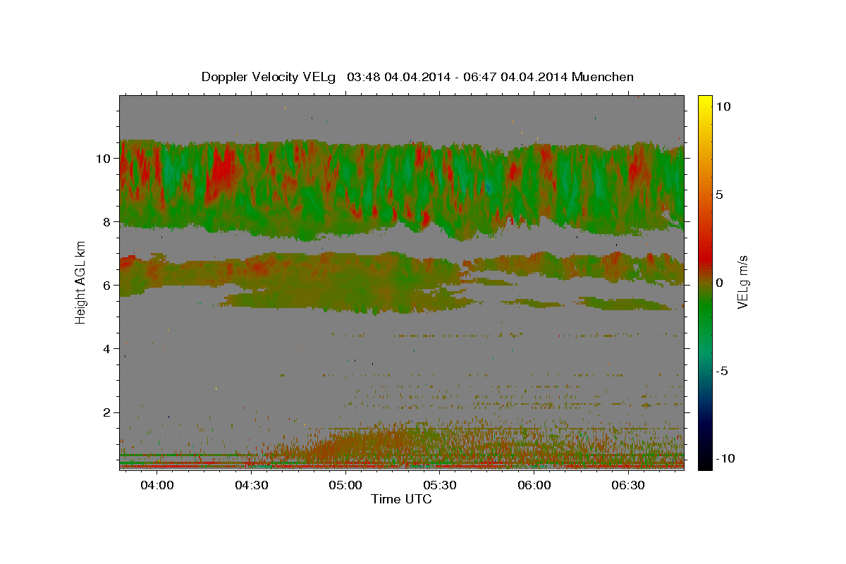This screenshot has width=846, height=564.
Task: Click the Time UTC axis title
Action: point(401,499)
